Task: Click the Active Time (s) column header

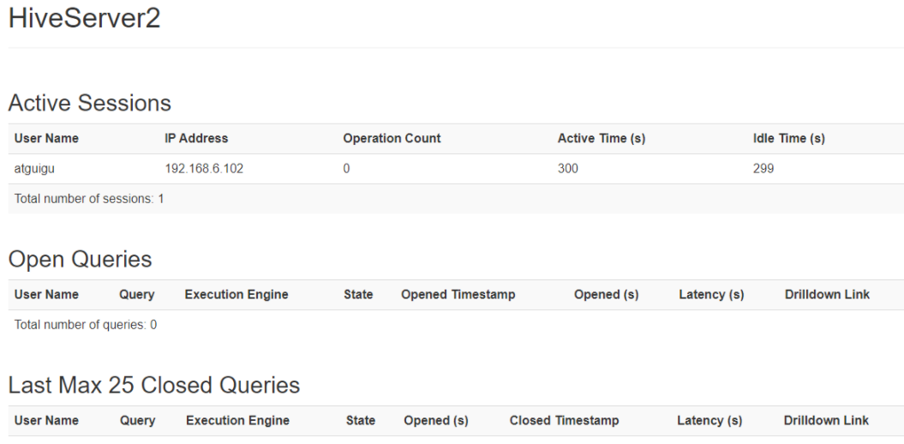Action: [602, 138]
